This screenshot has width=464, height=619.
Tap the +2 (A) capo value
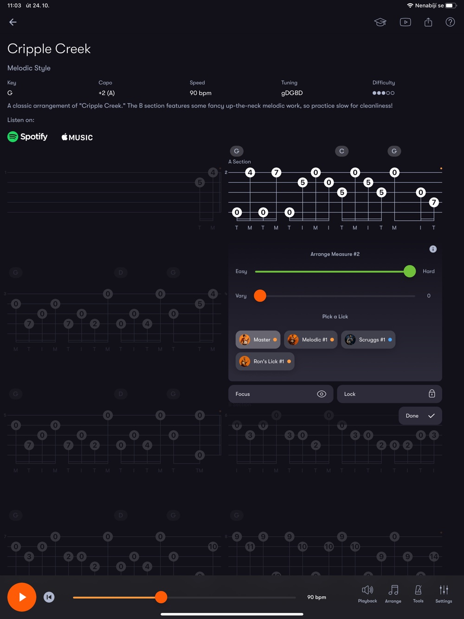(x=107, y=93)
